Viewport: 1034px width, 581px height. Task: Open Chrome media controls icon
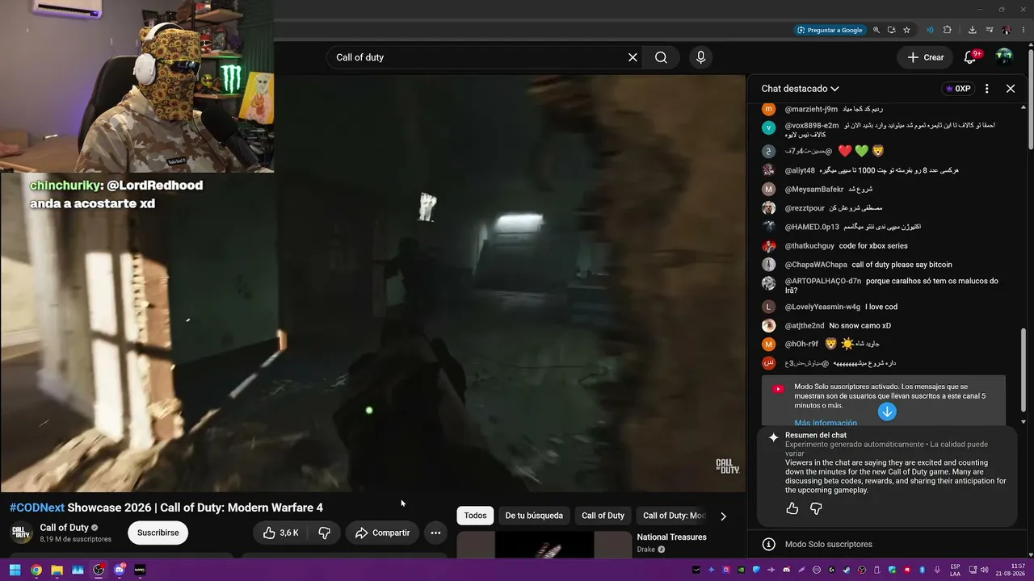[990, 30]
